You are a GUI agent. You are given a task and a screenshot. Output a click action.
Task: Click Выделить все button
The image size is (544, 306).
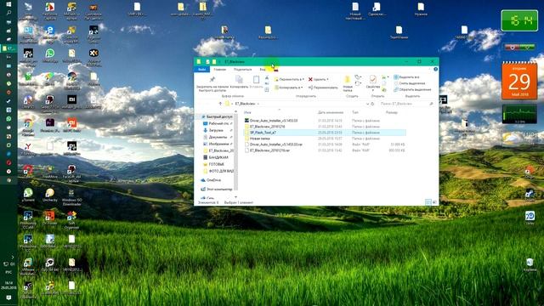[x=406, y=77]
